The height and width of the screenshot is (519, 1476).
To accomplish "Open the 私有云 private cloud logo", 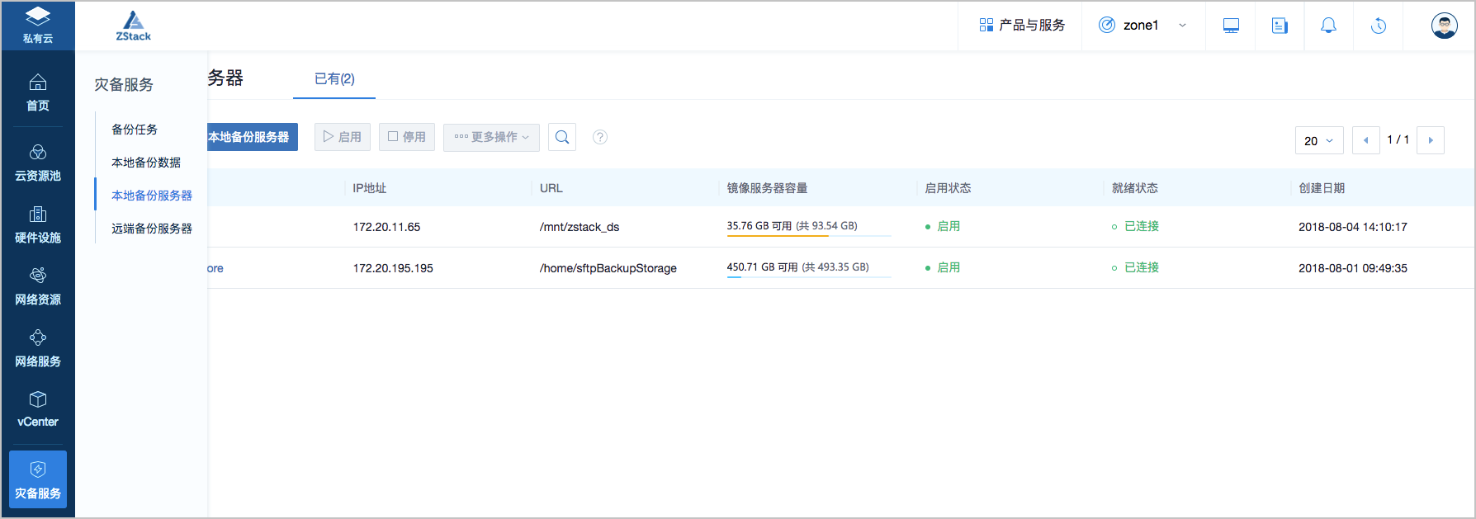I will point(38,26).
